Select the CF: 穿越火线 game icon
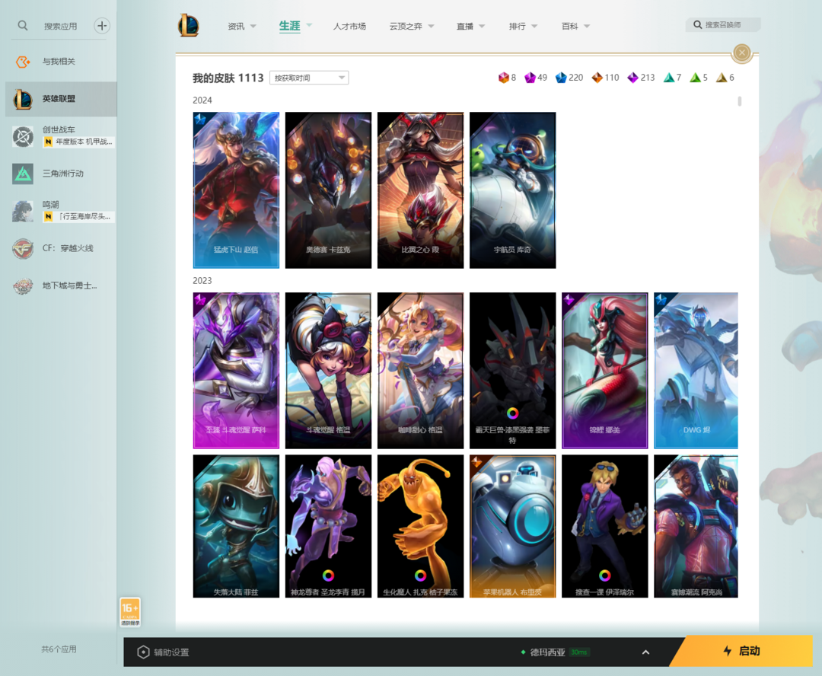822x676 pixels. (23, 249)
